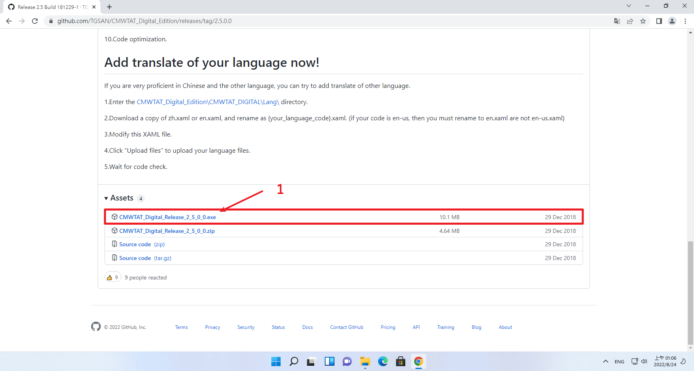Open the Chrome profile avatar

coord(672,21)
